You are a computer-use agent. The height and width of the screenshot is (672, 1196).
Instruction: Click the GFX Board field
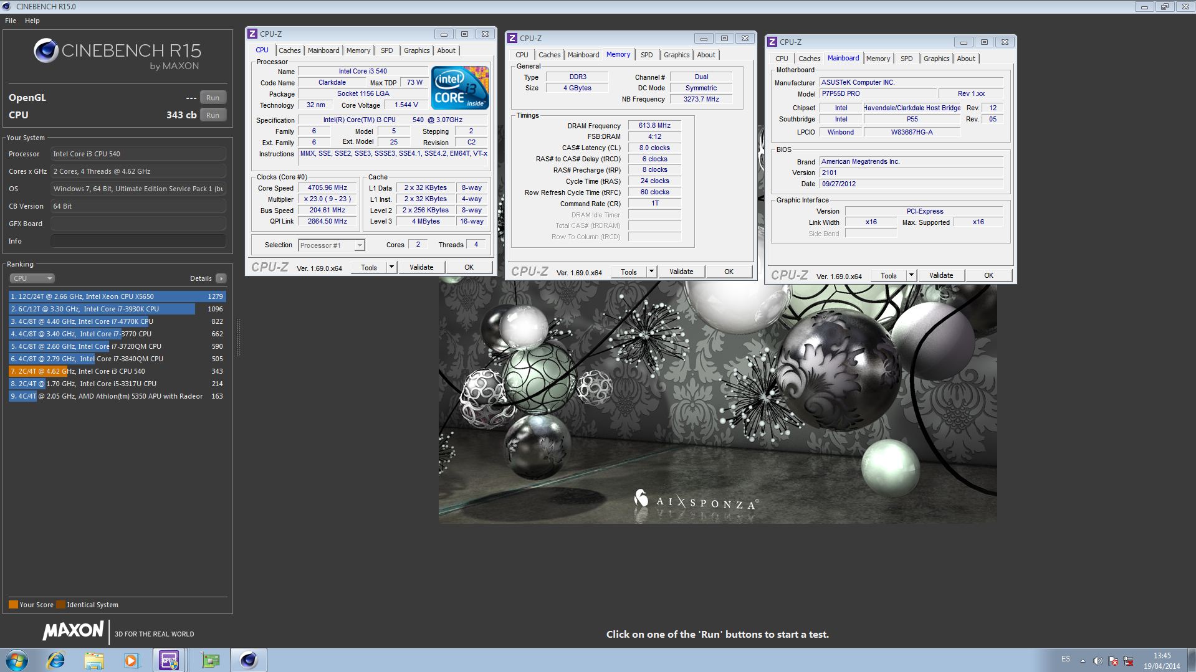click(138, 224)
